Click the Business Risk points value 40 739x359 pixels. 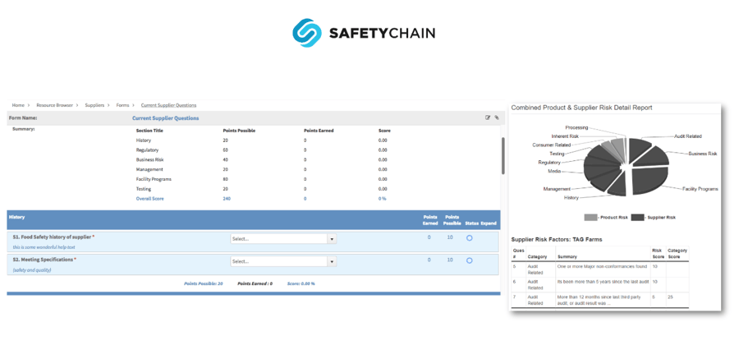[x=226, y=160]
